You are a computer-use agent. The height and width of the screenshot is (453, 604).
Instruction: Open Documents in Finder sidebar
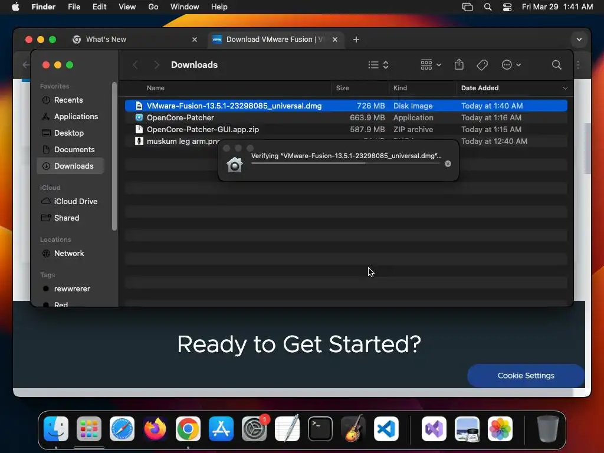[x=71, y=149]
